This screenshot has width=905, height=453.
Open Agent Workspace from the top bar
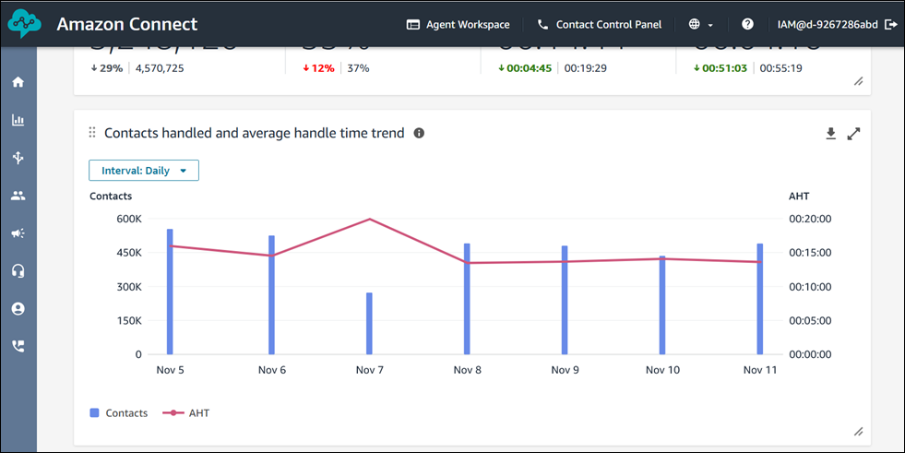458,24
